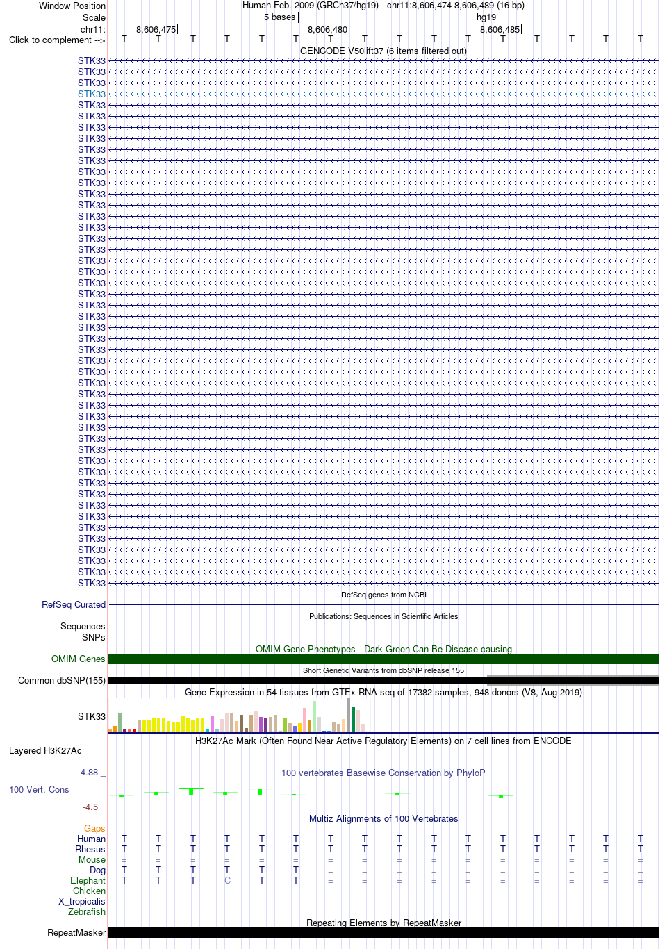Screen dimensions: 660x949
Task: Open the RefSeq Curated track label
Action: tap(74, 604)
